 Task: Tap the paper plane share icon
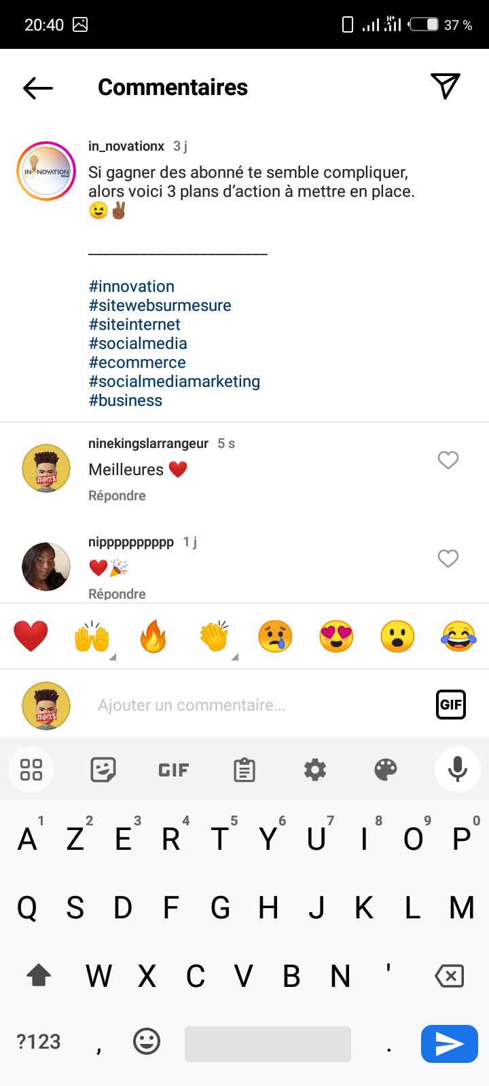(x=446, y=86)
